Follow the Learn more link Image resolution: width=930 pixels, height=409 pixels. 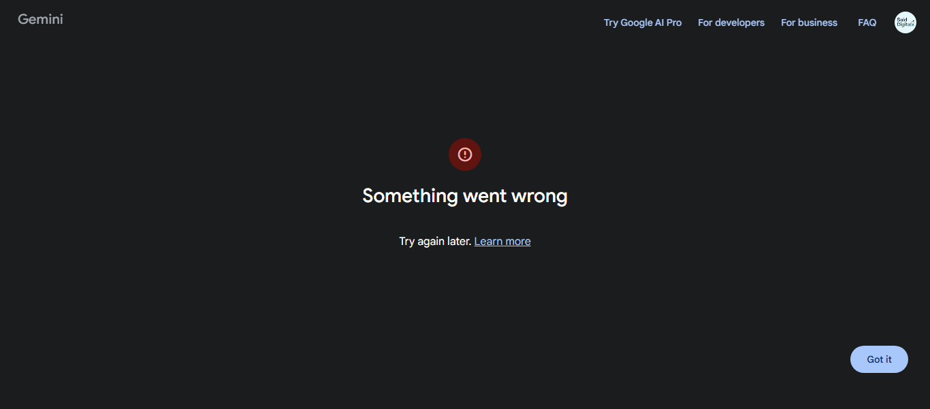click(502, 241)
